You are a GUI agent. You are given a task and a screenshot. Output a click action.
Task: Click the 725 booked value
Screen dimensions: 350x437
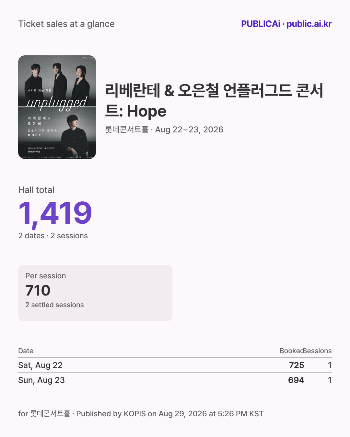tap(297, 365)
